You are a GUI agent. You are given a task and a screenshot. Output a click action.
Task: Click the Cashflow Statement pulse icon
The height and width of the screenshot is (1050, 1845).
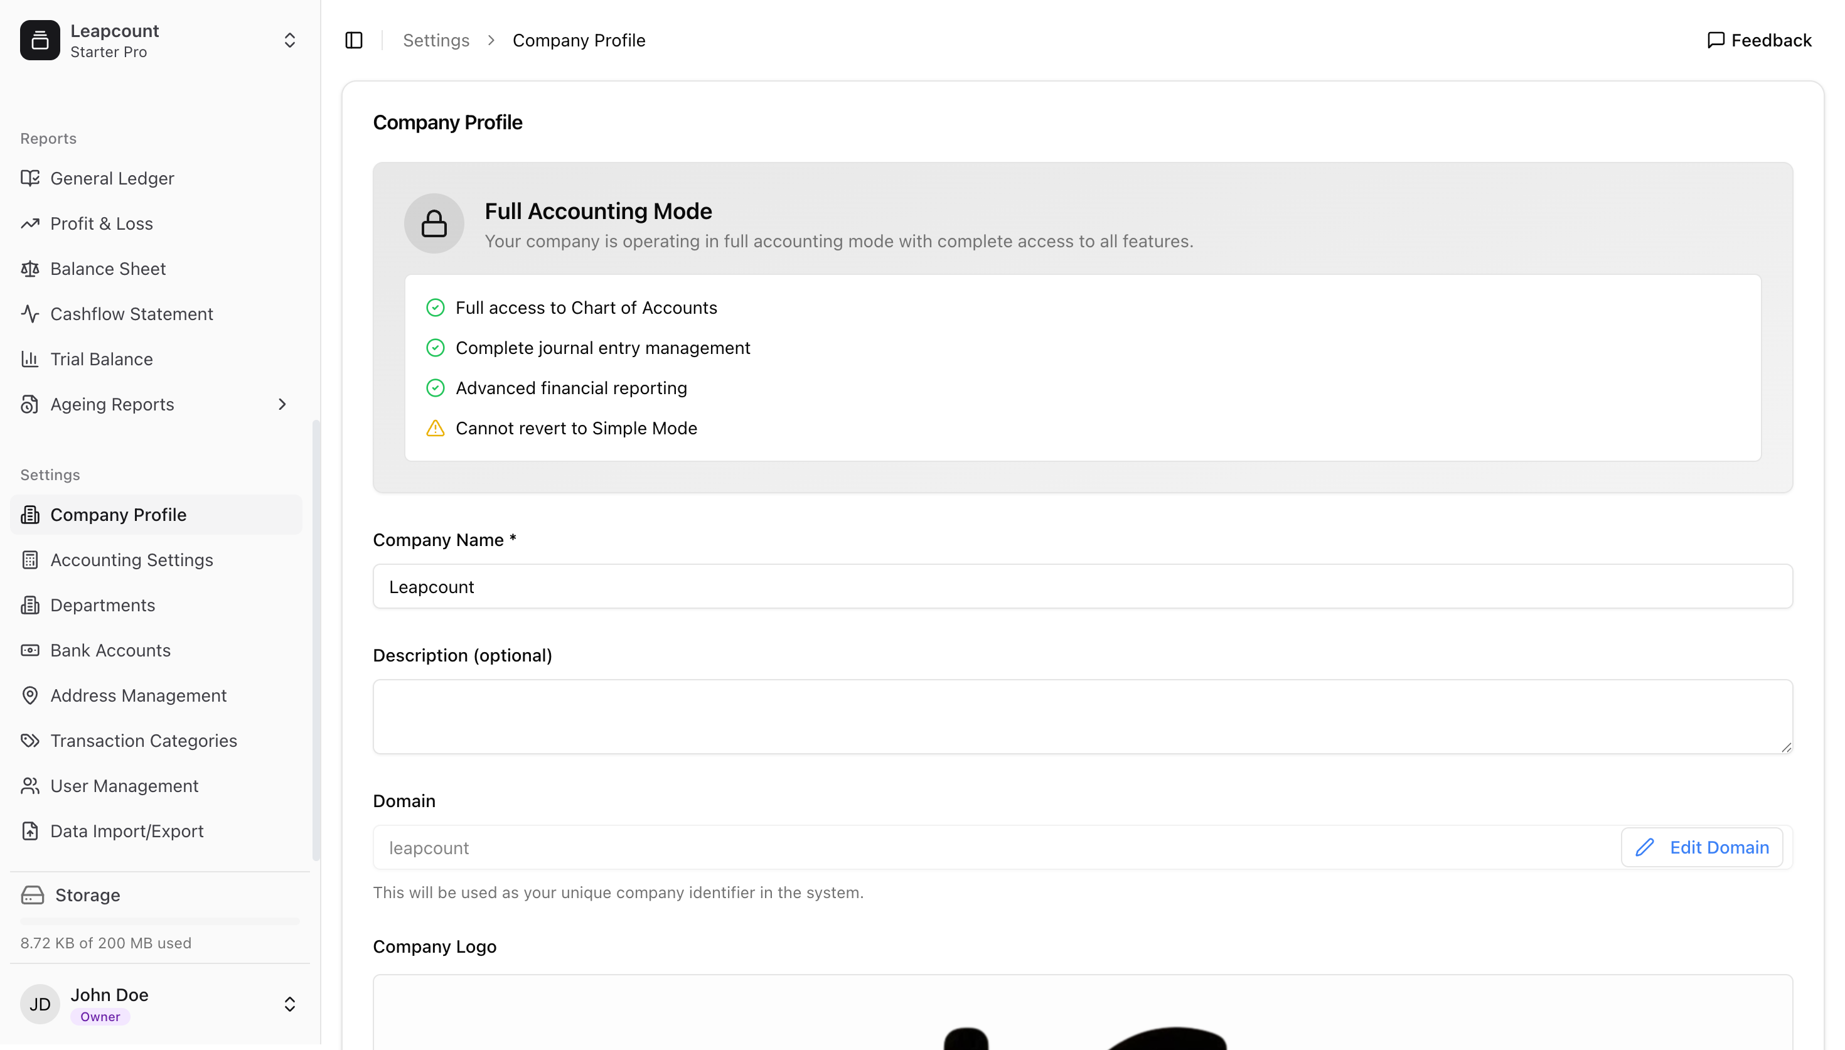click(29, 314)
